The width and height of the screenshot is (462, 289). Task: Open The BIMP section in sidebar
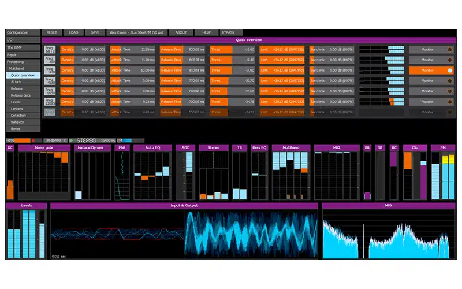click(23, 47)
